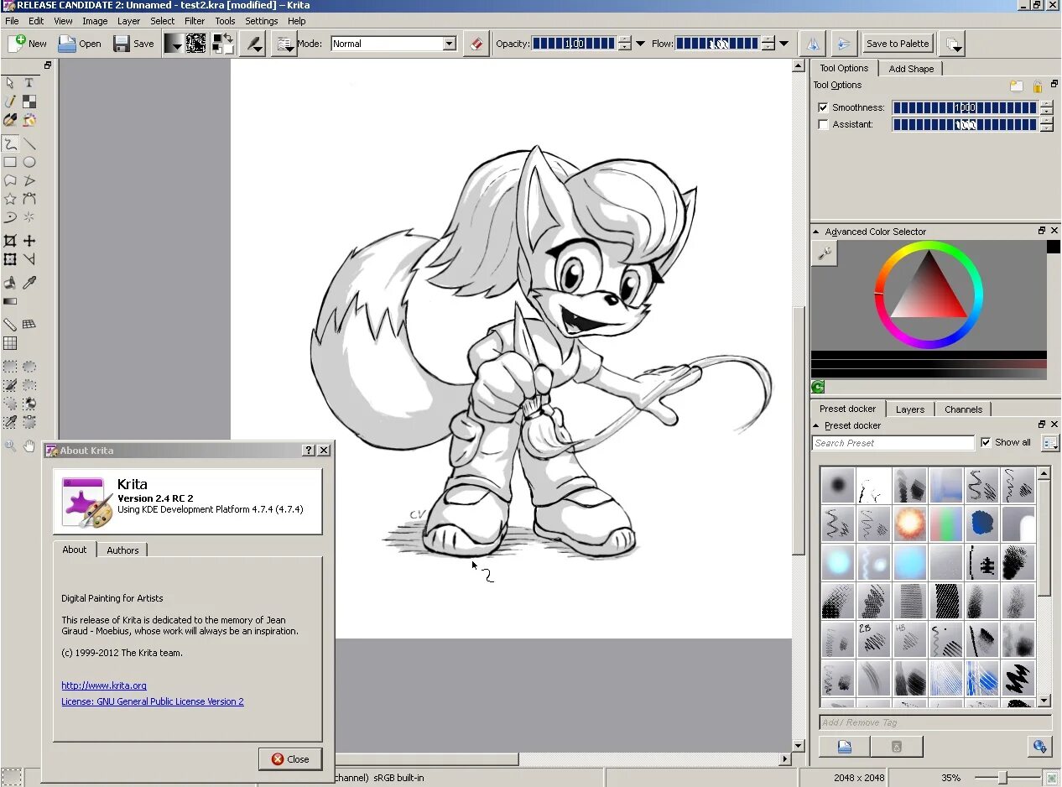The height and width of the screenshot is (787, 1062).
Task: Select the Rectangular Selection tool
Action: (x=10, y=367)
